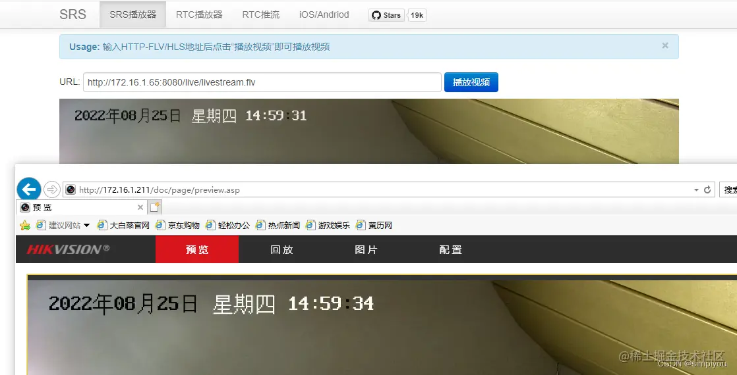Open the 黄历网 bookmark

click(x=374, y=226)
